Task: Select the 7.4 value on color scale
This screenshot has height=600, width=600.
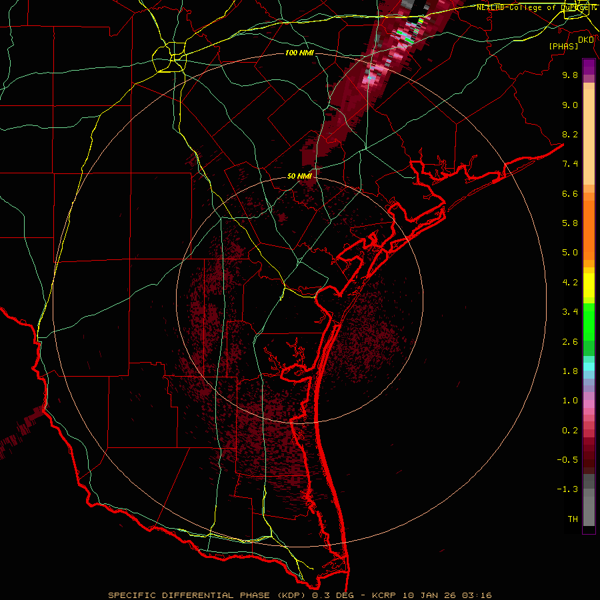Action: pyautogui.click(x=570, y=164)
